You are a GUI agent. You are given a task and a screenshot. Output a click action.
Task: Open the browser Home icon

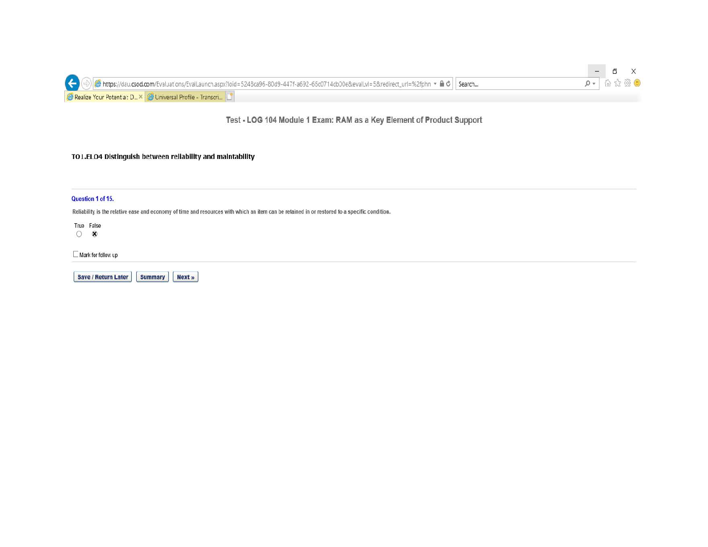click(607, 83)
